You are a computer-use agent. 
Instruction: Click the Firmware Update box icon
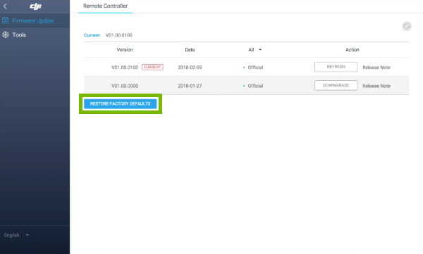(6, 20)
